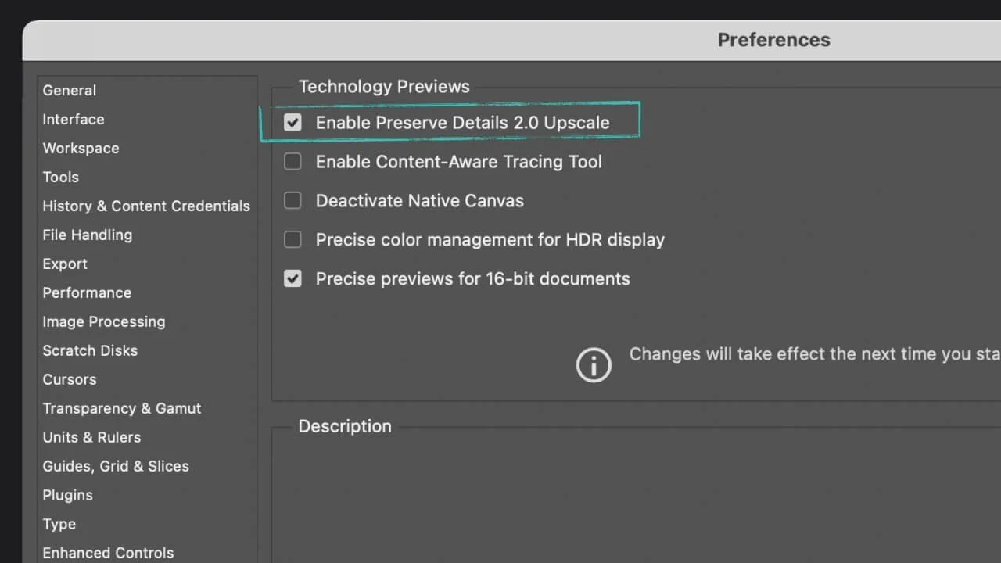Enable precise color management for HDR display
Viewport: 1001px width, 563px height.
(x=292, y=239)
